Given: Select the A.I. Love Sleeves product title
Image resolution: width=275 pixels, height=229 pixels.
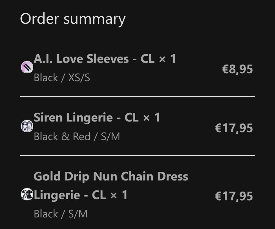Looking at the screenshot, I should point(105,59).
